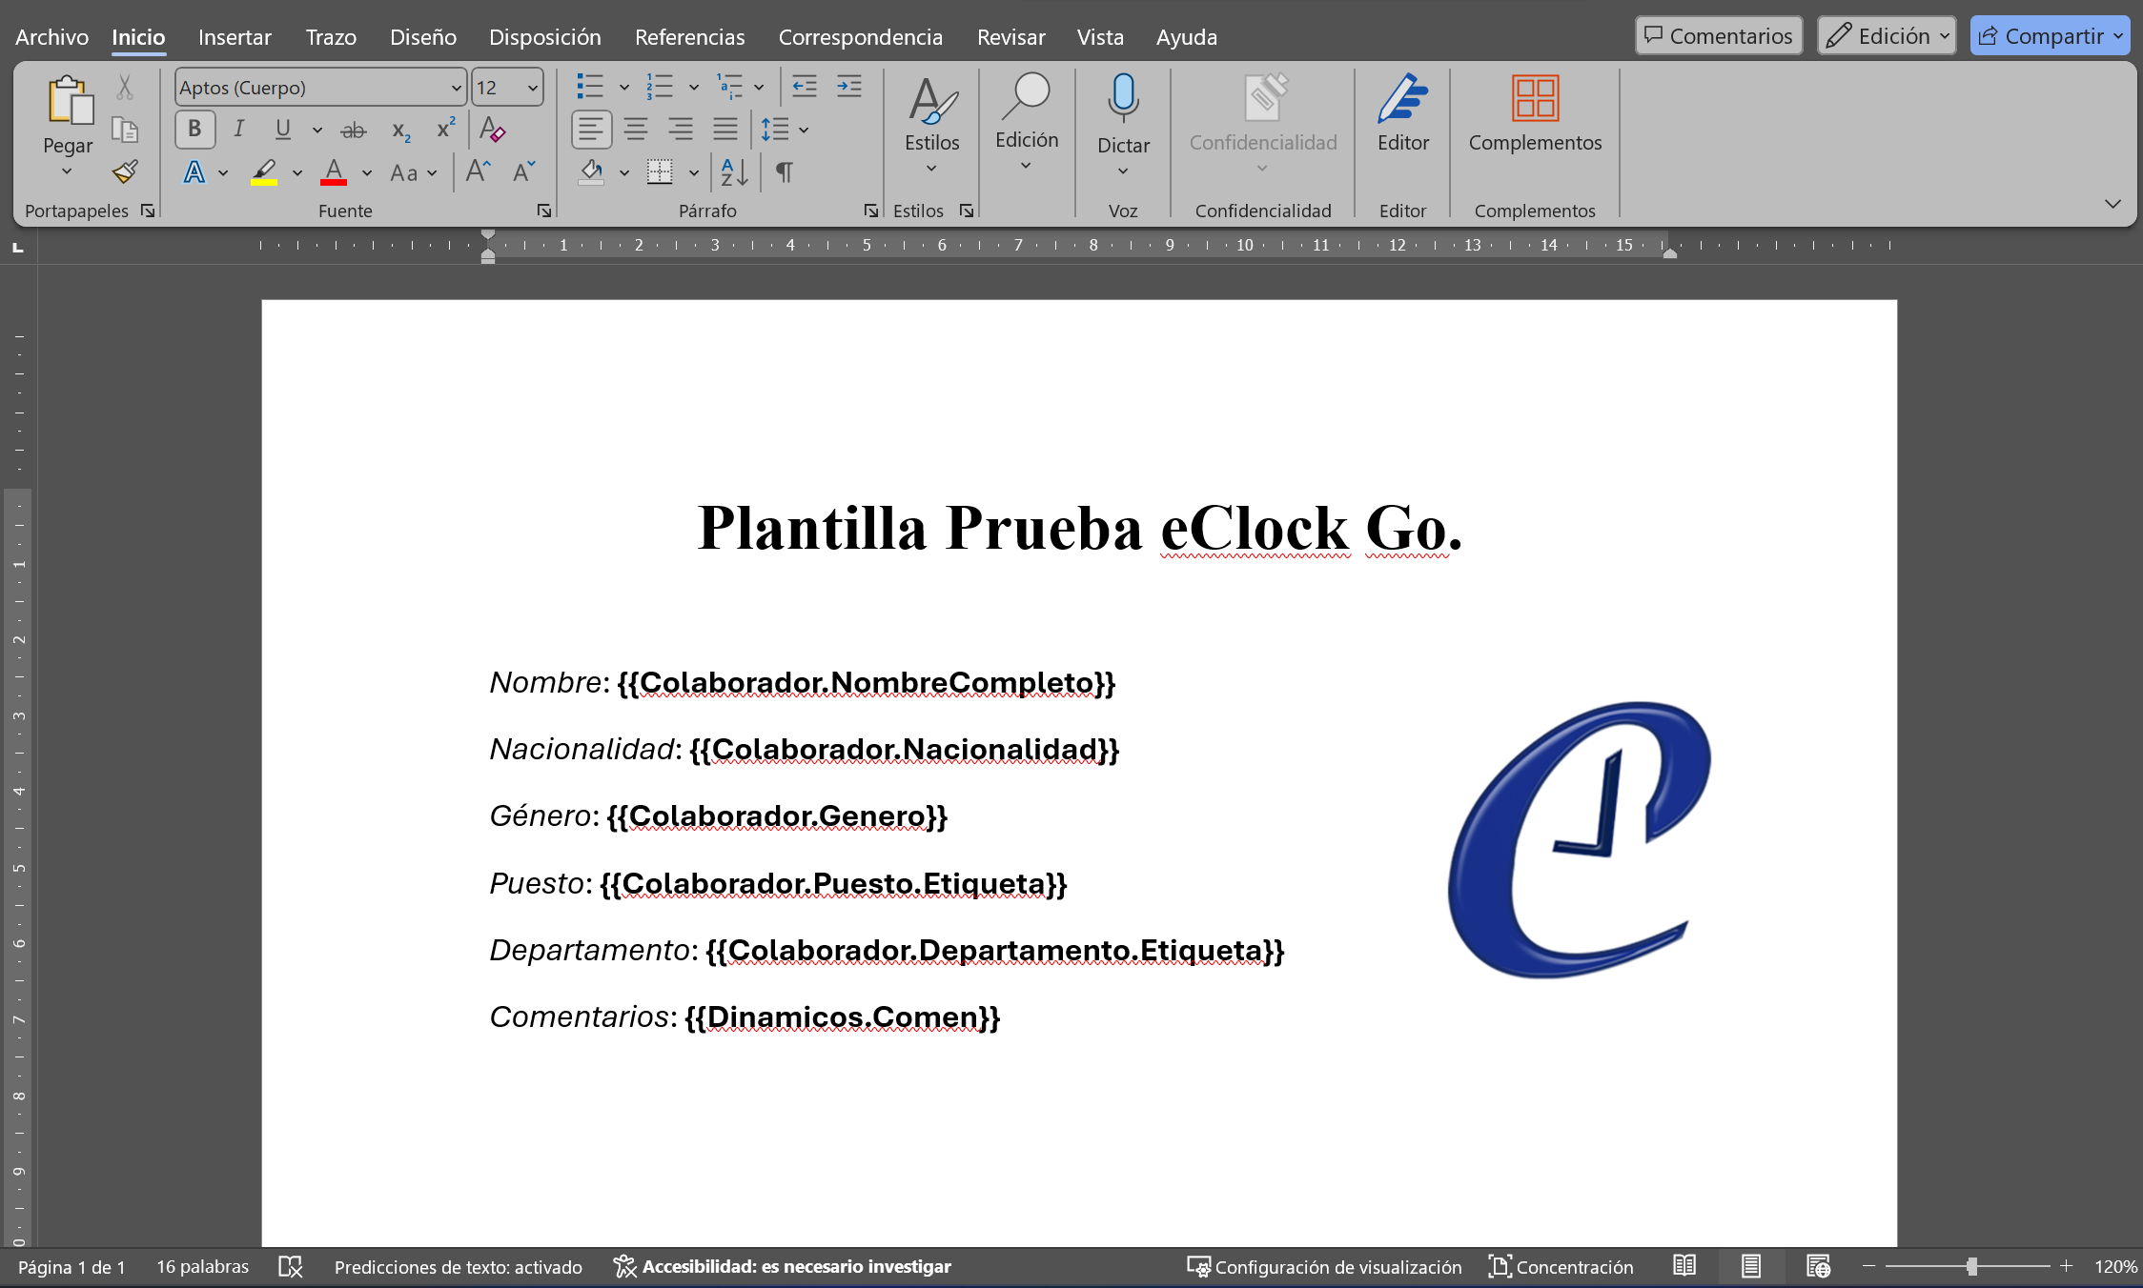The image size is (2143, 1288).
Task: Switch to Read Mode view
Action: coord(1684,1266)
